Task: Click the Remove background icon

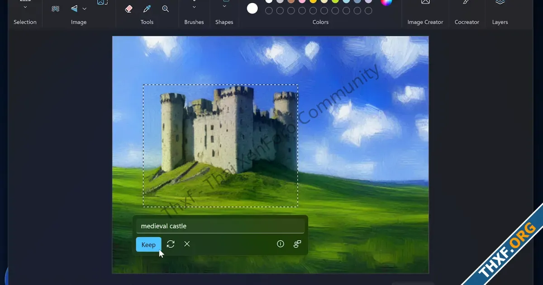Action: pos(55,9)
